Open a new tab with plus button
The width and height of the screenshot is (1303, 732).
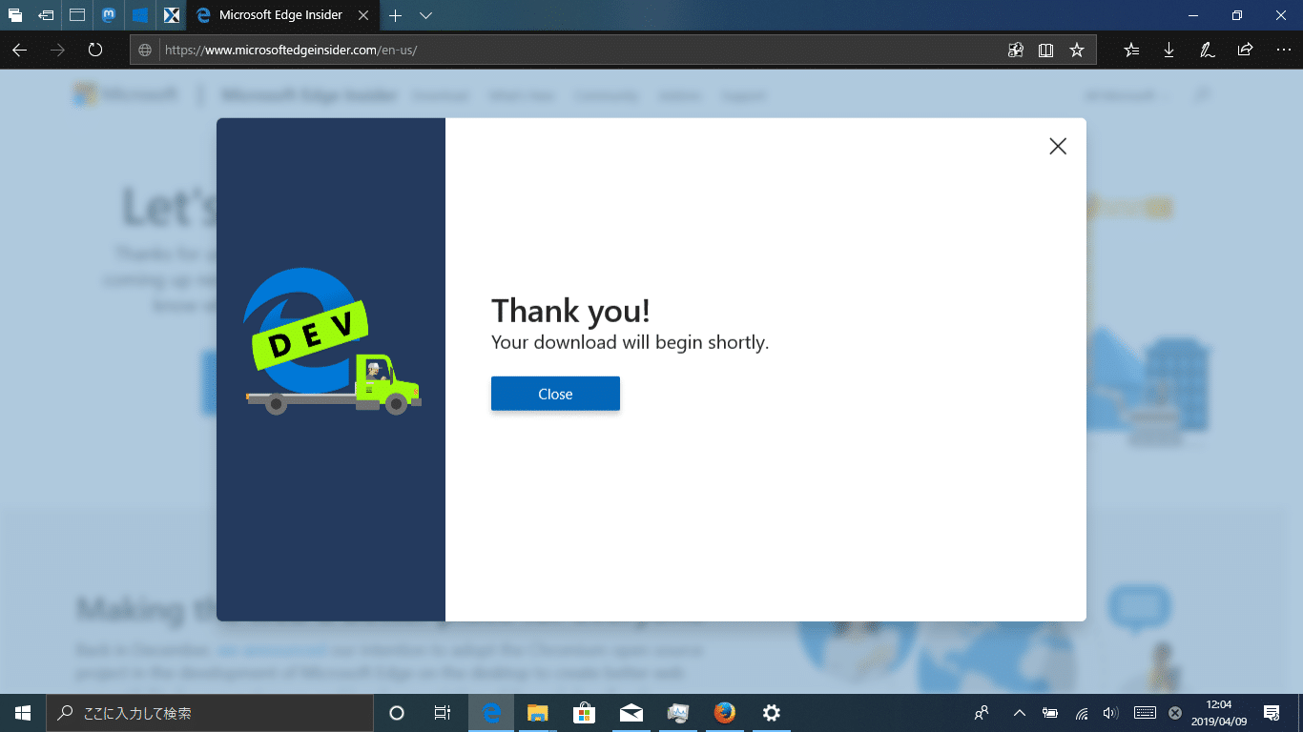(x=396, y=15)
